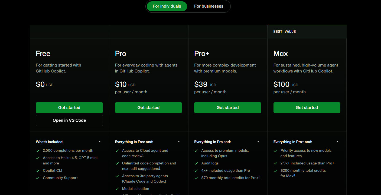Click the $39 USD price
Screen dimensions: 381x195
[x=205, y=84]
